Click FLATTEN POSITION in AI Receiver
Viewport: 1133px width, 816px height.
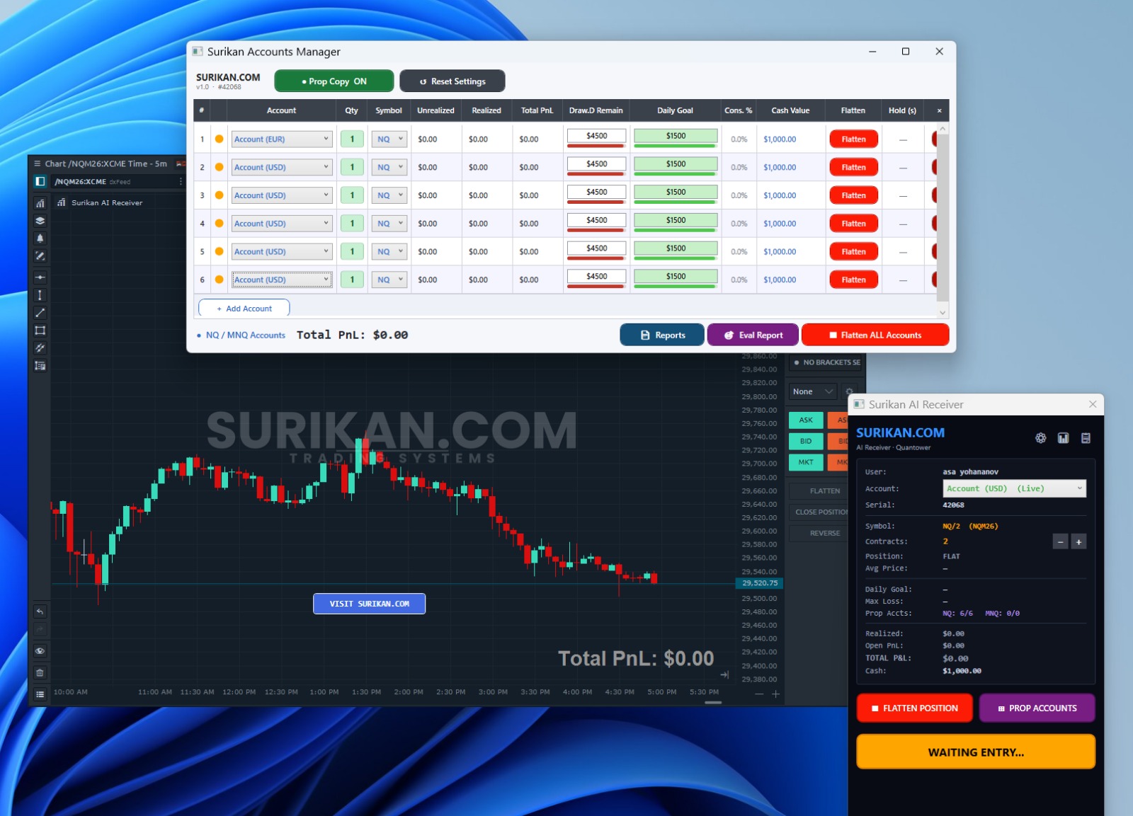(x=914, y=708)
